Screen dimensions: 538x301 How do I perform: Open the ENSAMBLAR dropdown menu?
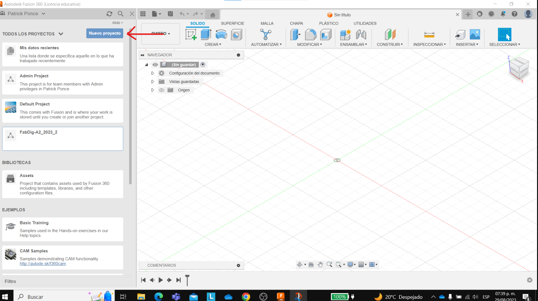(x=354, y=44)
